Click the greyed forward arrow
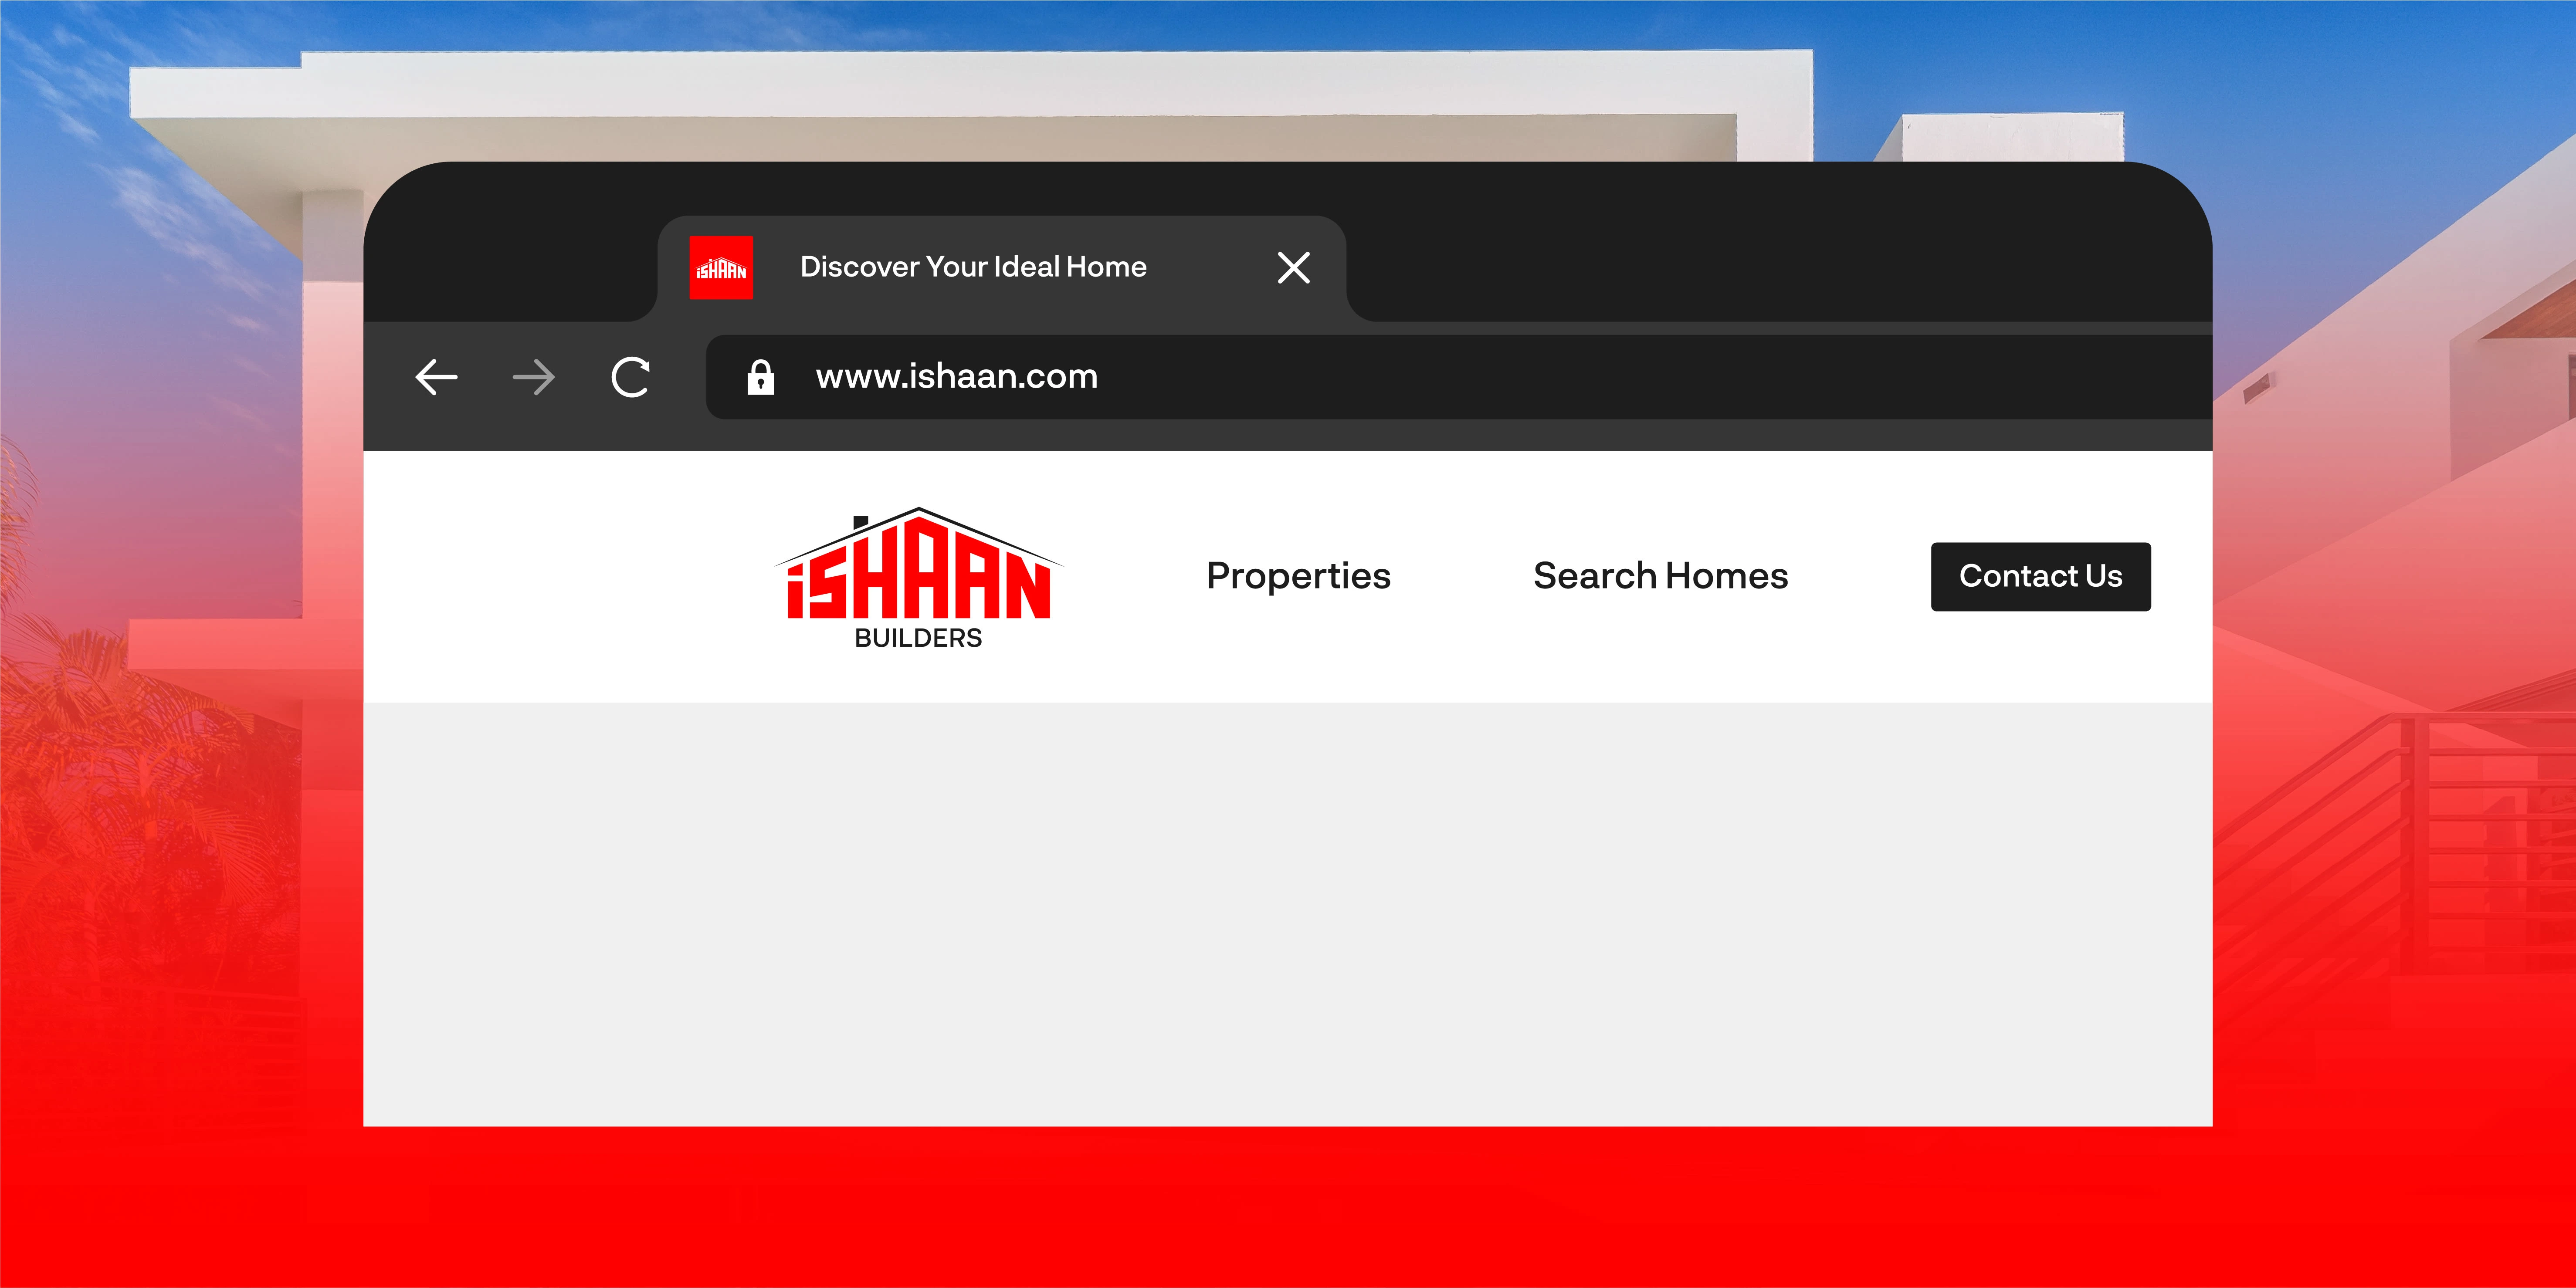This screenshot has height=1288, width=2576. pyautogui.click(x=533, y=377)
